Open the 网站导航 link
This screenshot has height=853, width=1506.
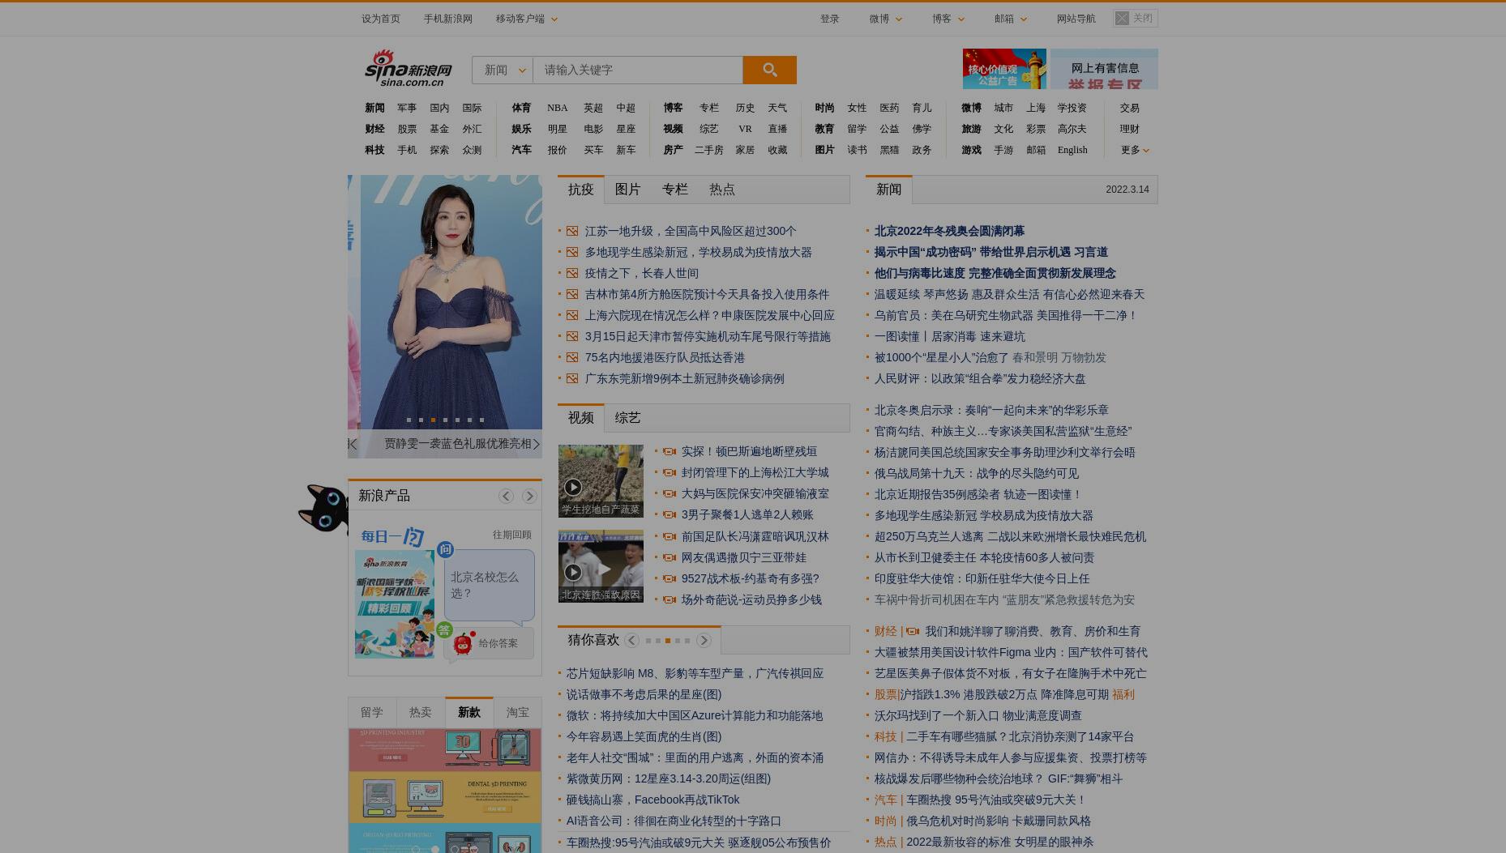(x=1076, y=19)
